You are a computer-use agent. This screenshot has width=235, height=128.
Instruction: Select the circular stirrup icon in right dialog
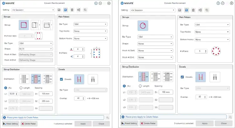pos(142,25)
